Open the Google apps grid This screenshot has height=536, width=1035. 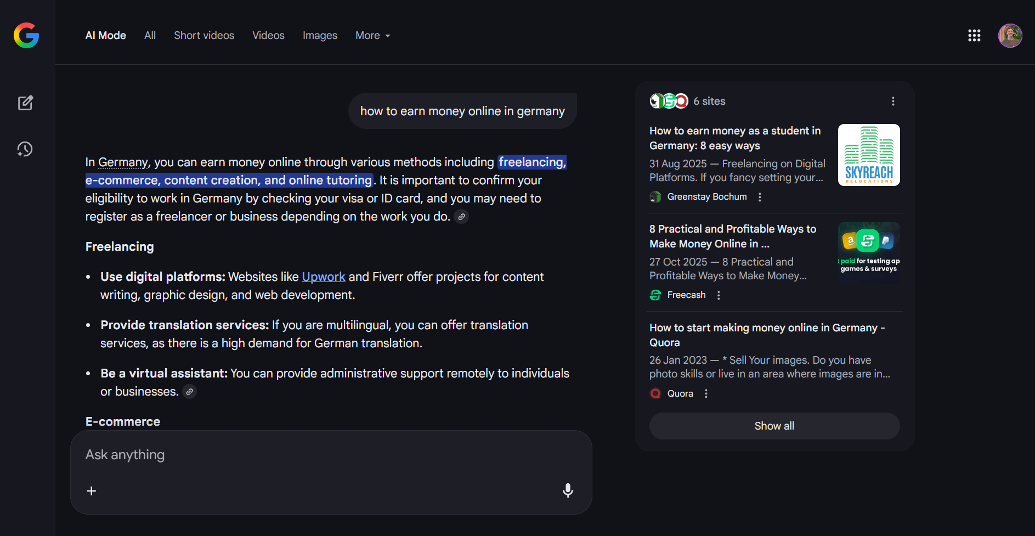coord(974,36)
